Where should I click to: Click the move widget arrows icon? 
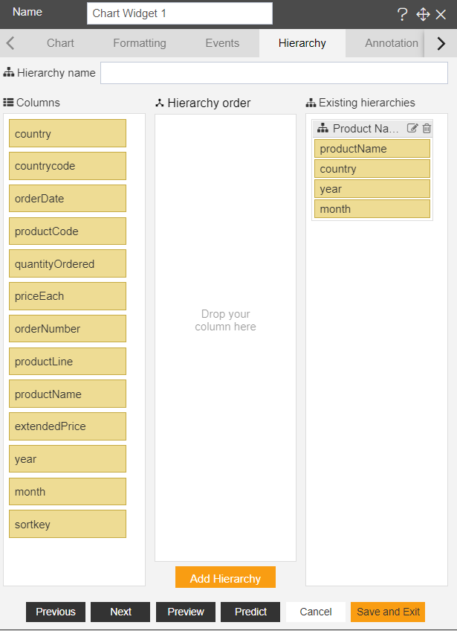pos(423,14)
